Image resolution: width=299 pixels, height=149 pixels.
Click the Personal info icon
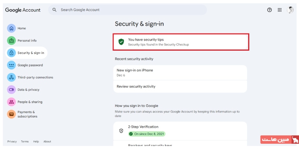(x=12, y=41)
